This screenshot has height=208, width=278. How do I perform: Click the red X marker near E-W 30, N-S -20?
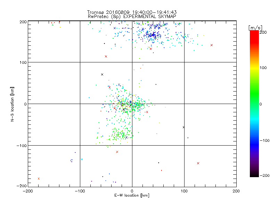pos(147,112)
